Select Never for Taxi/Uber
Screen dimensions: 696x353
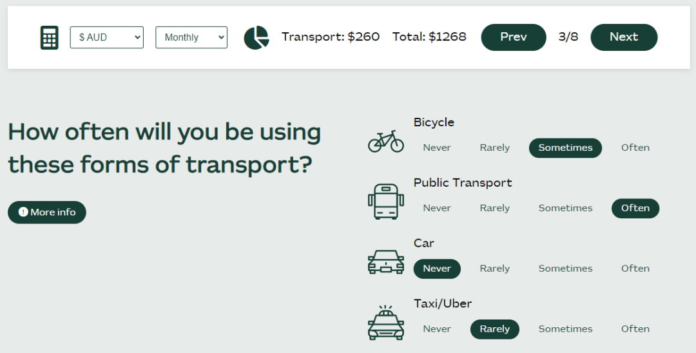(437, 329)
